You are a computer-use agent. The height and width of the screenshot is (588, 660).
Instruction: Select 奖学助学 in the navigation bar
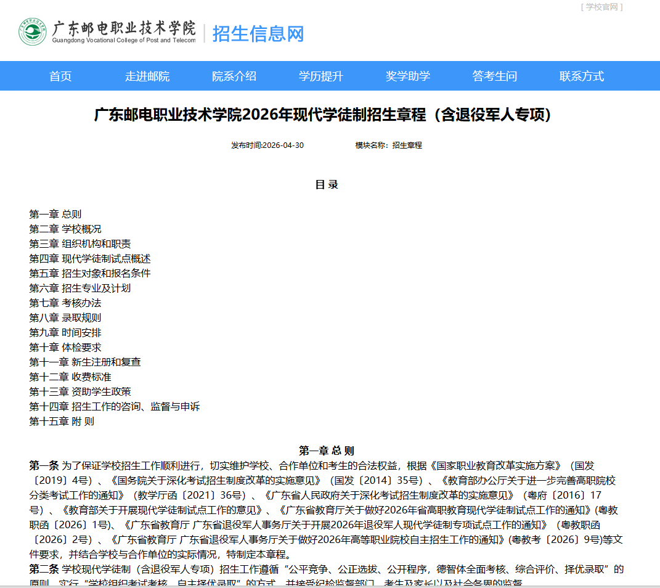point(408,76)
